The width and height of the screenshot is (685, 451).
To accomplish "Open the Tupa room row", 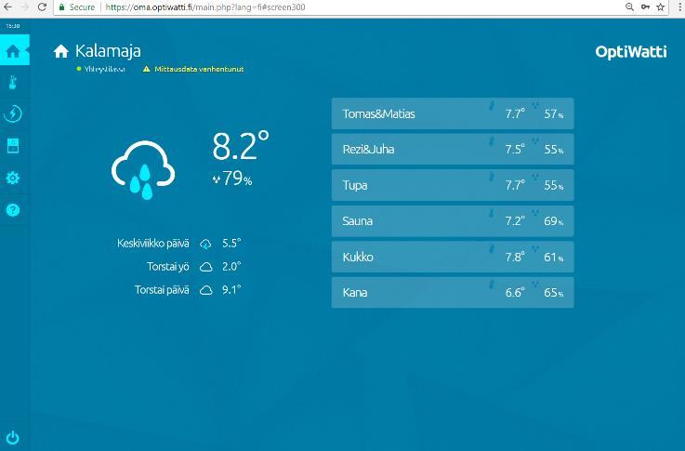I will pyautogui.click(x=453, y=185).
